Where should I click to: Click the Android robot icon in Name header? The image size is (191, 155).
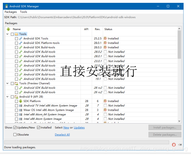click(8, 29)
